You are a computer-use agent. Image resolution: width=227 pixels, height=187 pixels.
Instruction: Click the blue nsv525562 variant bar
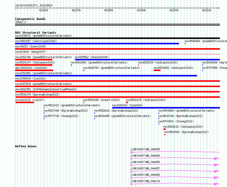point(147,60)
